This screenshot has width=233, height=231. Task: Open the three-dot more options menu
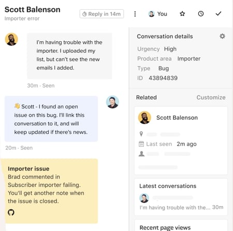point(135,14)
